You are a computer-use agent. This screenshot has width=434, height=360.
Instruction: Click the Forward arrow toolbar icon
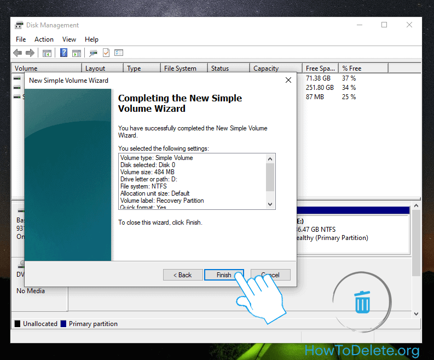30,53
